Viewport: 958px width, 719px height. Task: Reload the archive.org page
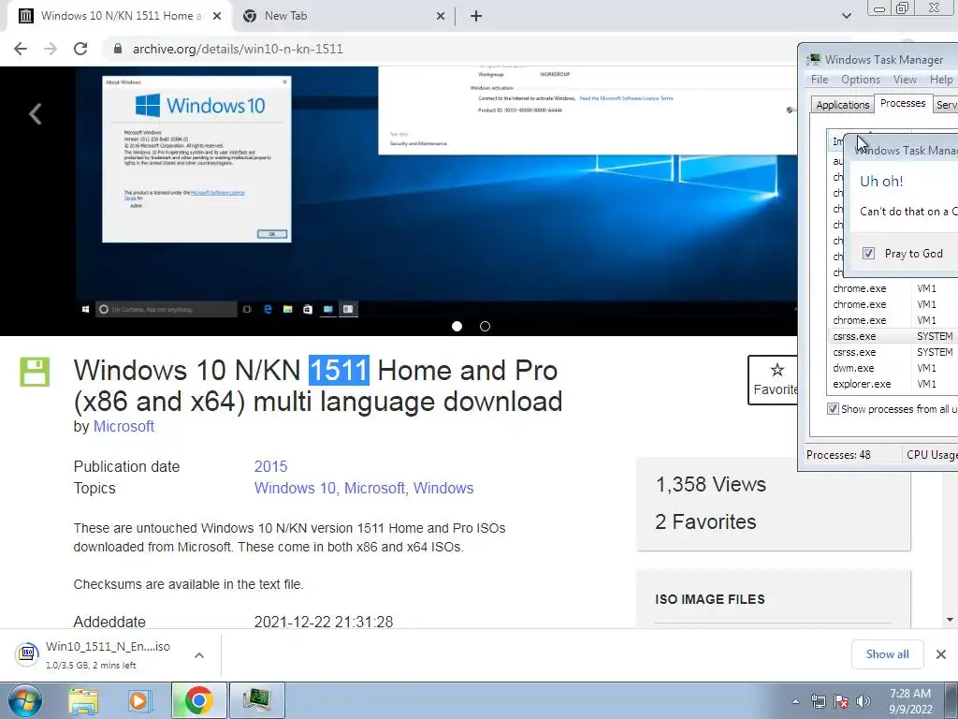tap(80, 49)
